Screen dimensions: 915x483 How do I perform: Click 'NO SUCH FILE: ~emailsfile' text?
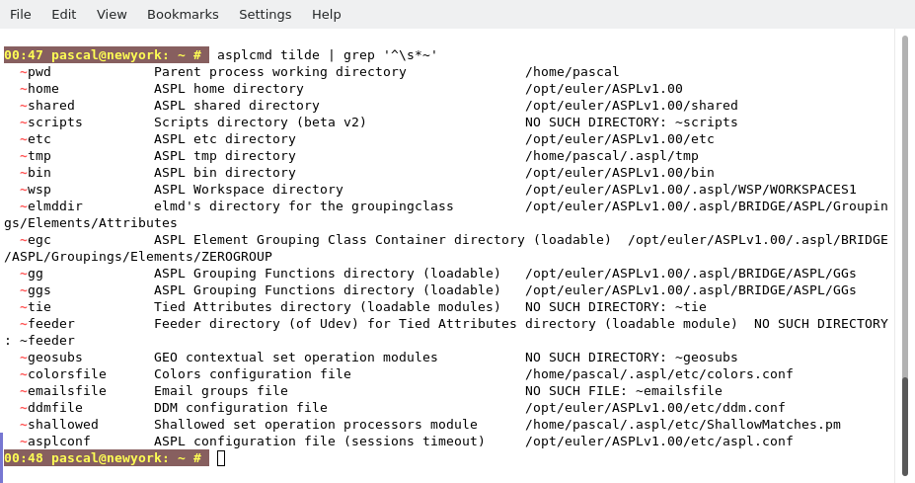coord(623,391)
